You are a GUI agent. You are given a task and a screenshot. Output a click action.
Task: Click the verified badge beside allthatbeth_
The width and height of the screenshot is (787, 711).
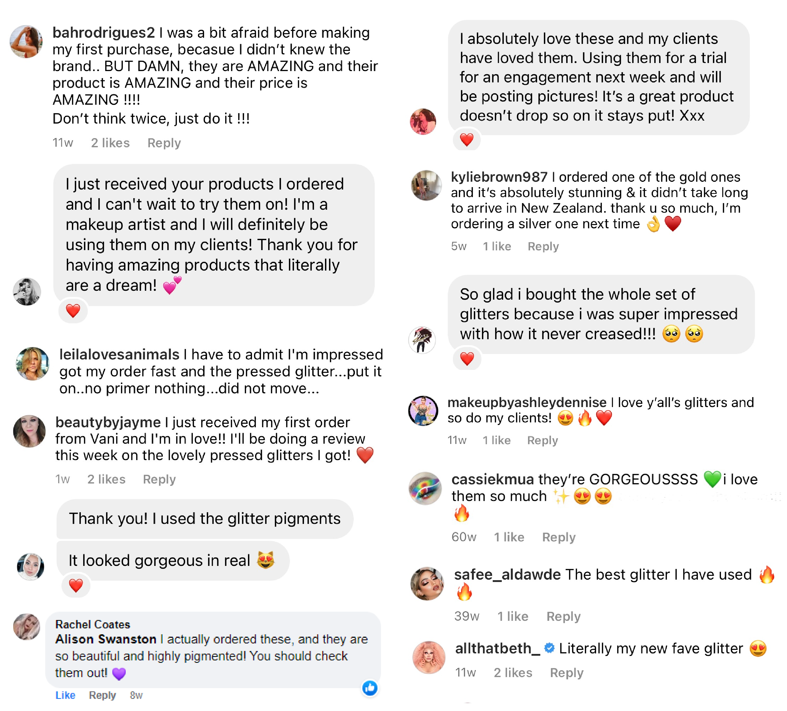549,648
